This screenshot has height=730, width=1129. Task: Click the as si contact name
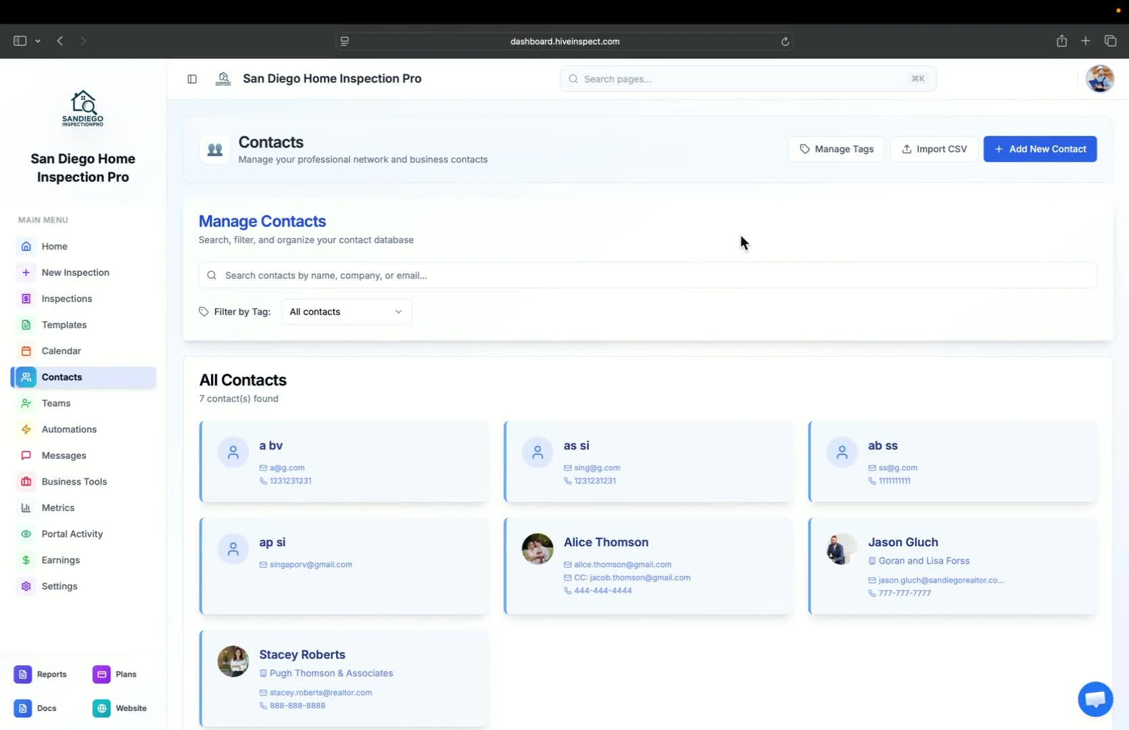point(576,445)
